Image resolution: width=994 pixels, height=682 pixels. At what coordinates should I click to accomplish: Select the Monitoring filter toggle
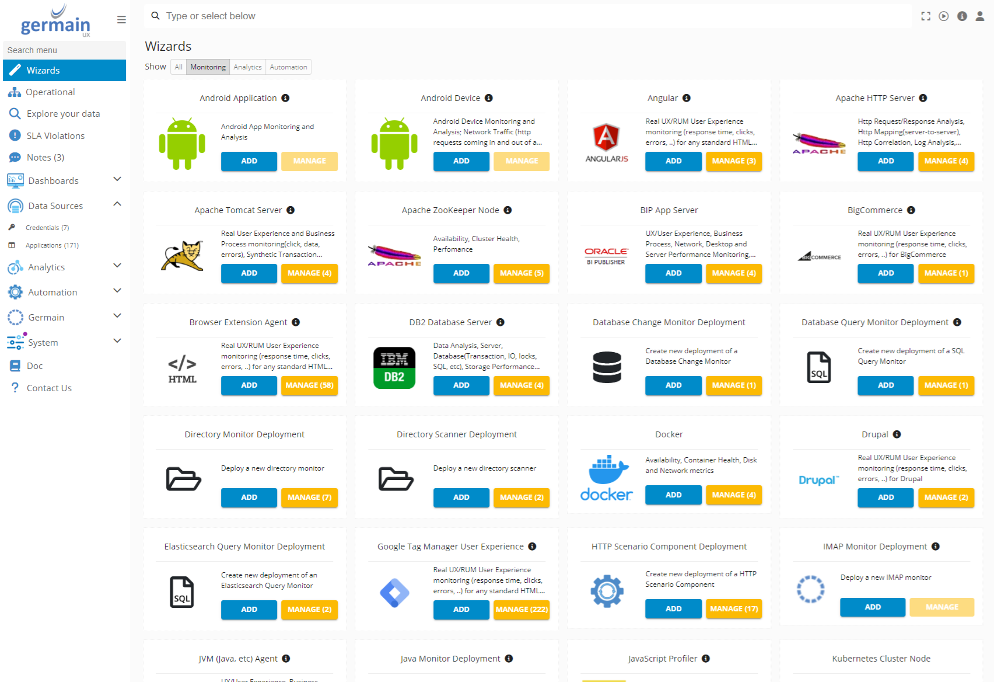point(208,67)
